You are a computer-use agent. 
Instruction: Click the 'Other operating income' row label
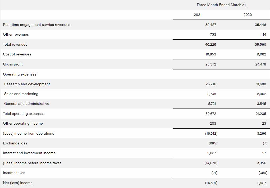[23, 123]
